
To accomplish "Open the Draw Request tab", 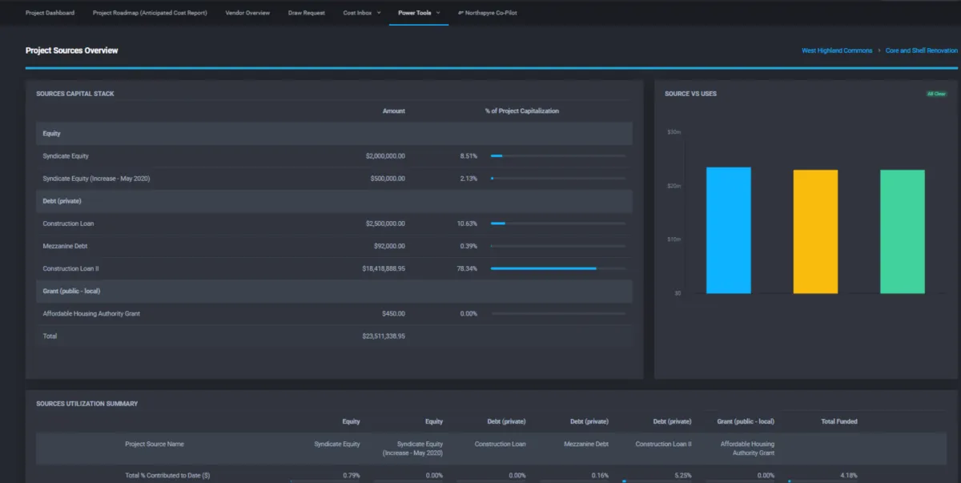I will click(307, 13).
